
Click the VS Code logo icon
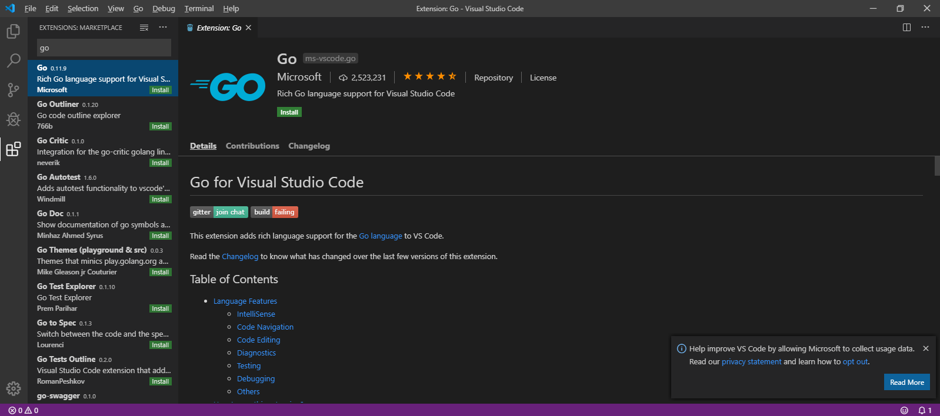[x=10, y=8]
